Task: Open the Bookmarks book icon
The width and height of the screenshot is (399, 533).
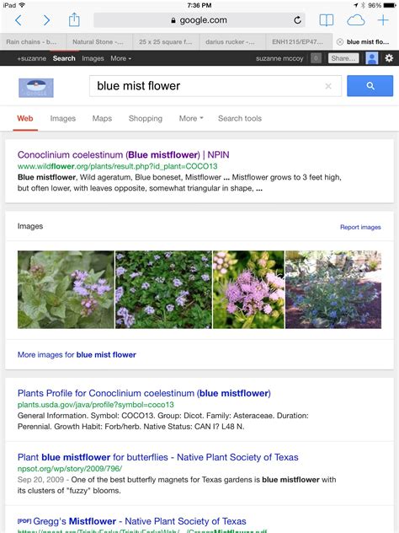Action: pos(327,20)
